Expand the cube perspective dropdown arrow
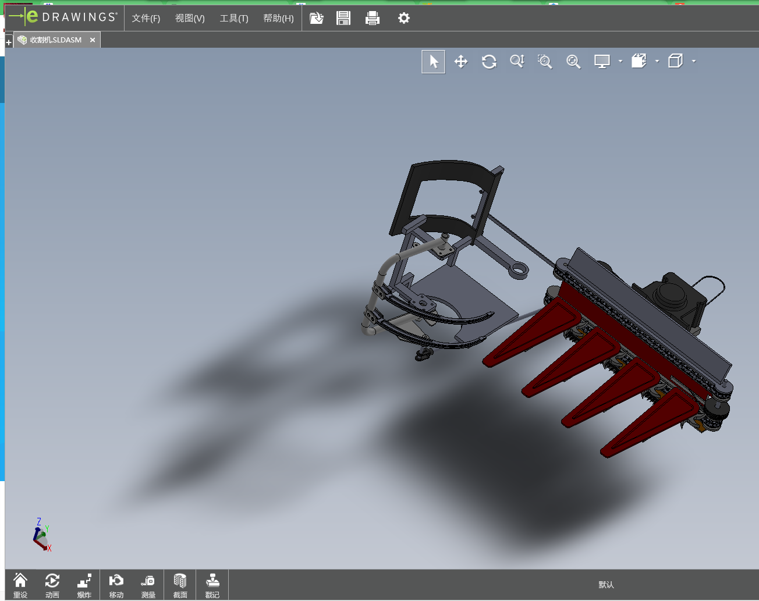 694,61
